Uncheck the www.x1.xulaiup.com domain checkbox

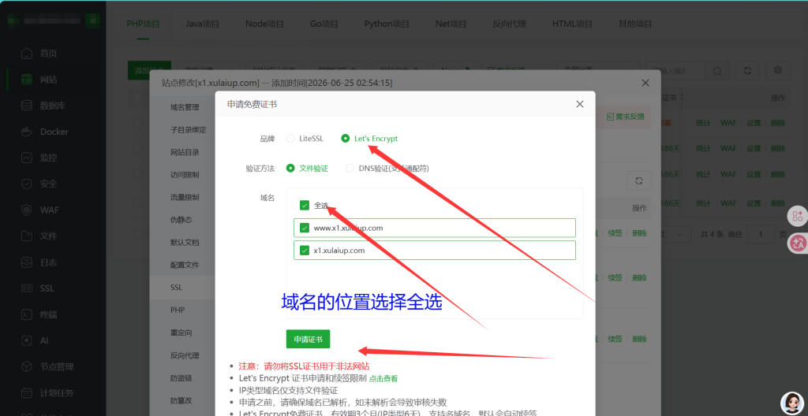pos(305,228)
